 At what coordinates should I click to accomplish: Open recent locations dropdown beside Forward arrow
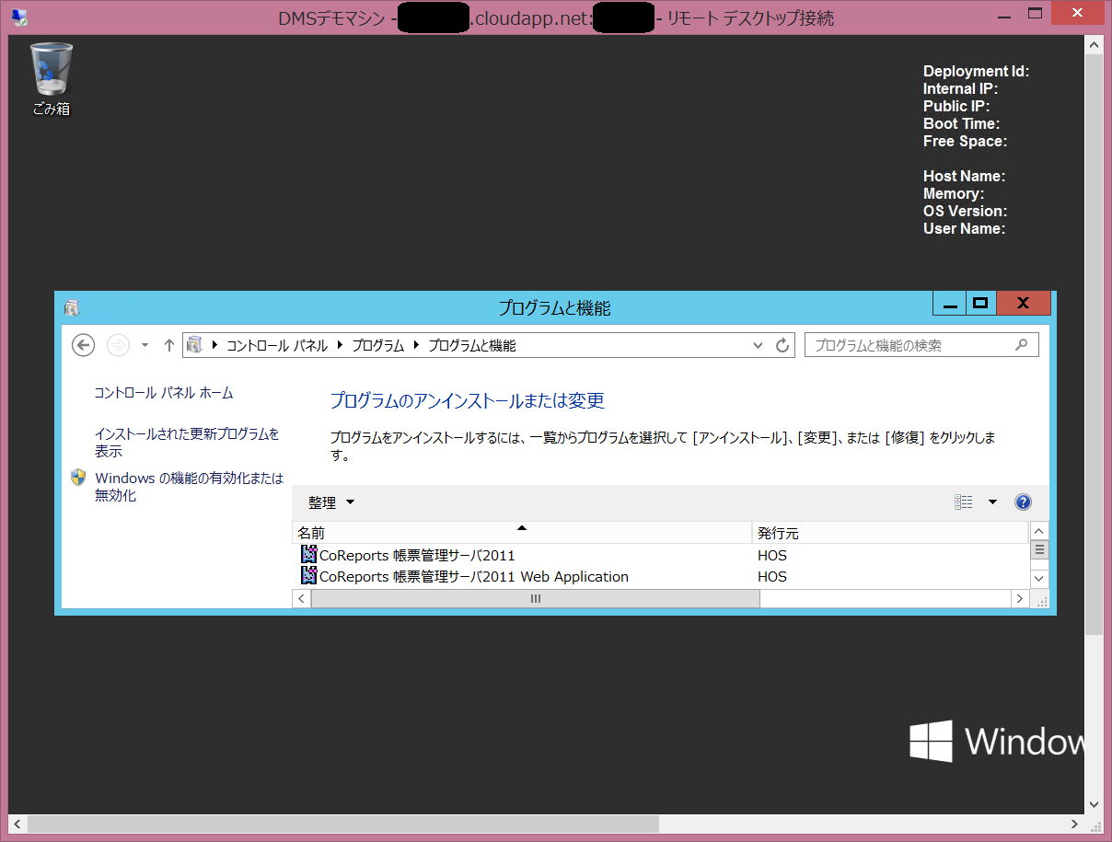coord(145,346)
